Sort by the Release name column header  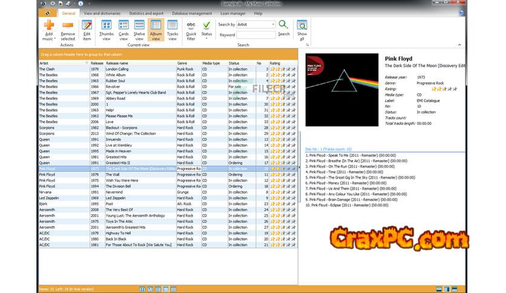point(139,63)
